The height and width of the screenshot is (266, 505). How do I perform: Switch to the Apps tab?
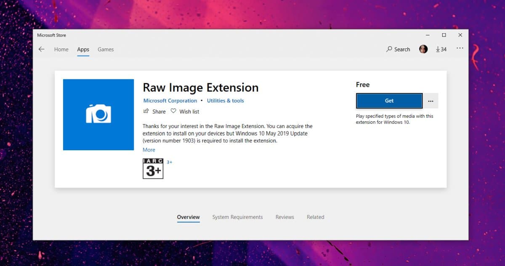click(x=83, y=49)
